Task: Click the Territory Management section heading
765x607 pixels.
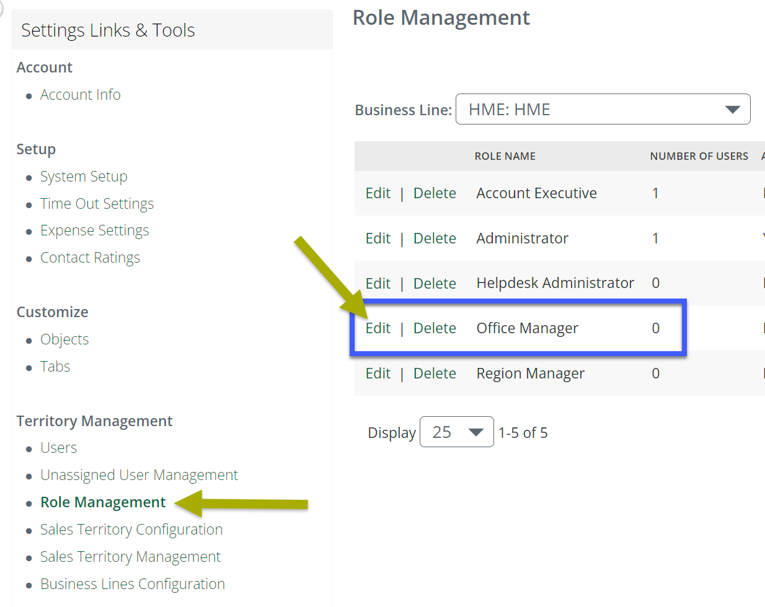Action: tap(94, 421)
